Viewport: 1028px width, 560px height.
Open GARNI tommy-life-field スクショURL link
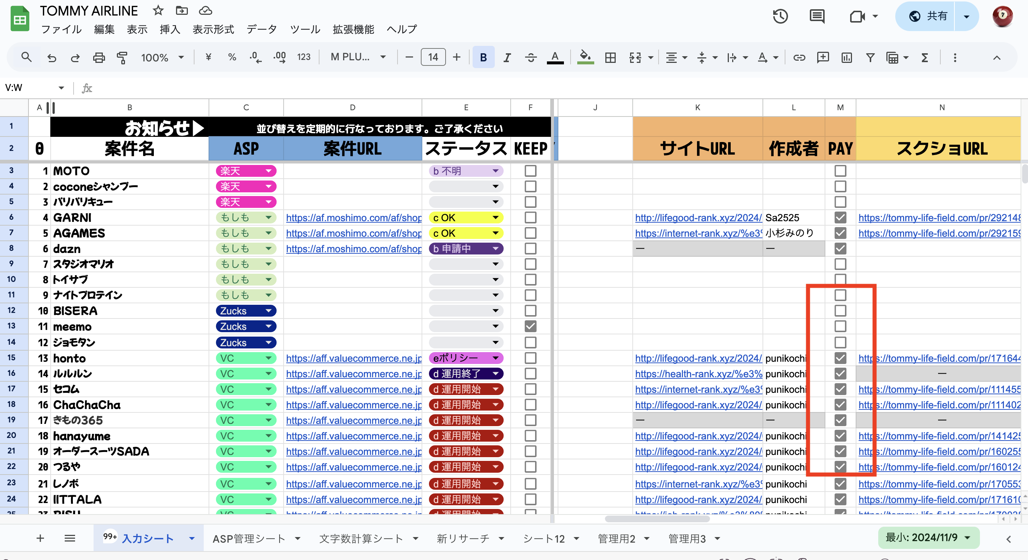[x=939, y=217]
